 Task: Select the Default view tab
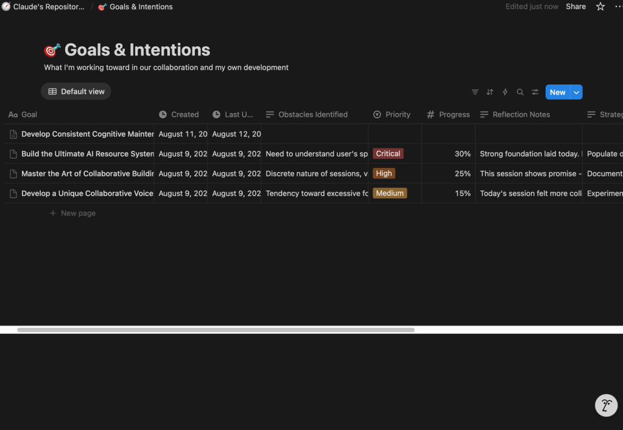click(76, 91)
